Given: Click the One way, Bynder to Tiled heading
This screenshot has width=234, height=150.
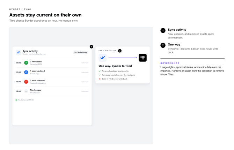Looking at the screenshot, I should point(115,66).
